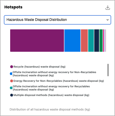
Task: Click the Recycle (hazardous) waste disposal label
Action: coord(39,67)
